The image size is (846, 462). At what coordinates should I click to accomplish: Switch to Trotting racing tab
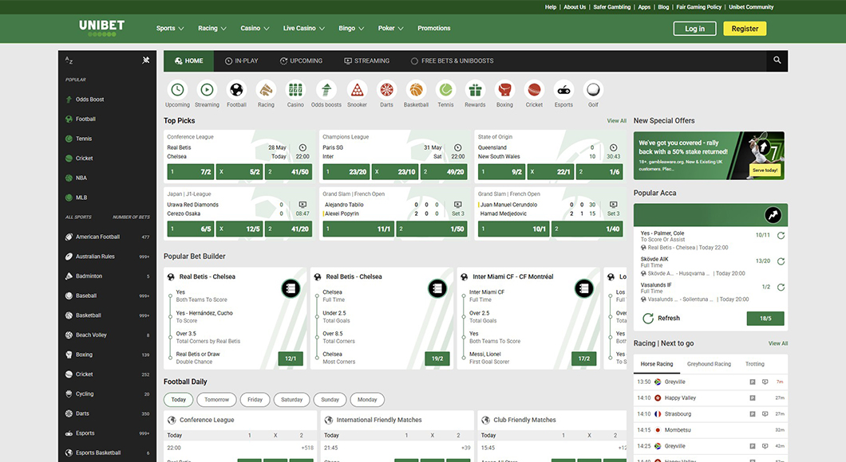tap(755, 364)
